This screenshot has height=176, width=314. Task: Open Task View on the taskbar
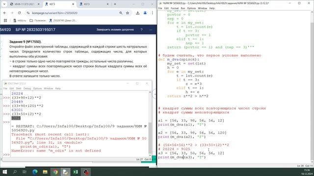tap(25, 172)
